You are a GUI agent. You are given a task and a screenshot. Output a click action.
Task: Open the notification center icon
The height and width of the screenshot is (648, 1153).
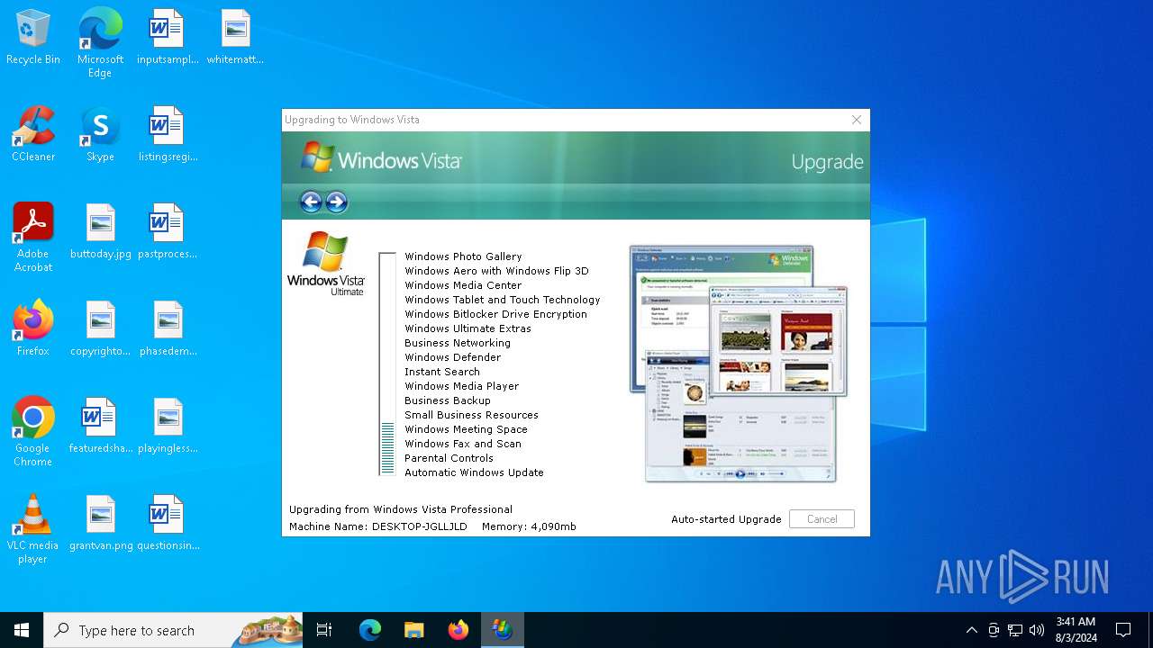click(x=1123, y=630)
